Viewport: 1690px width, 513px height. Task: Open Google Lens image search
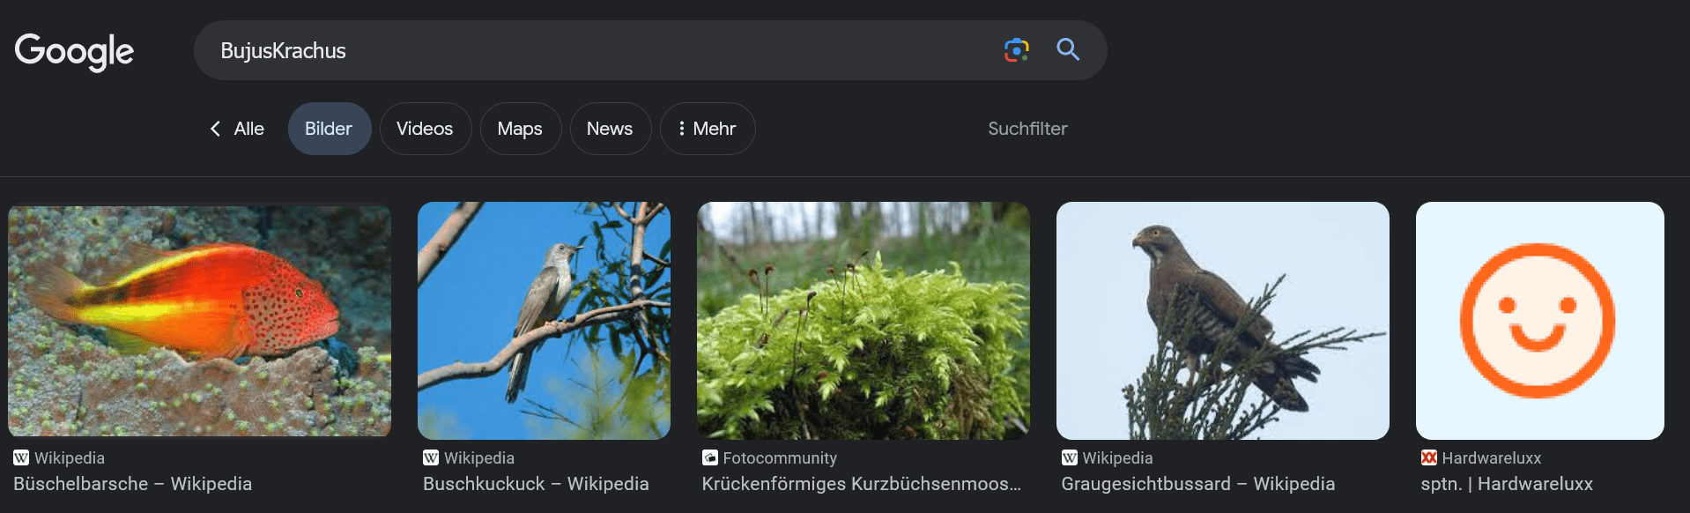(x=1016, y=50)
